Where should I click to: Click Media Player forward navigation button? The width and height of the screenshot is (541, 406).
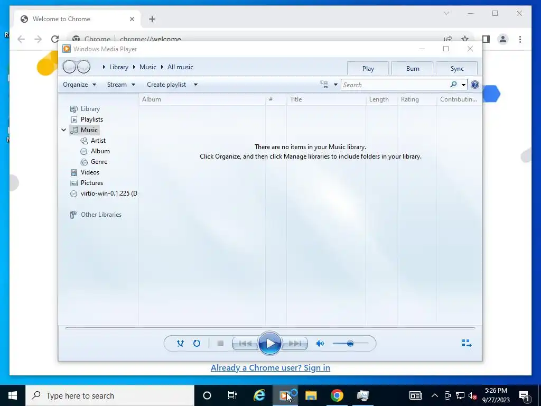point(84,67)
